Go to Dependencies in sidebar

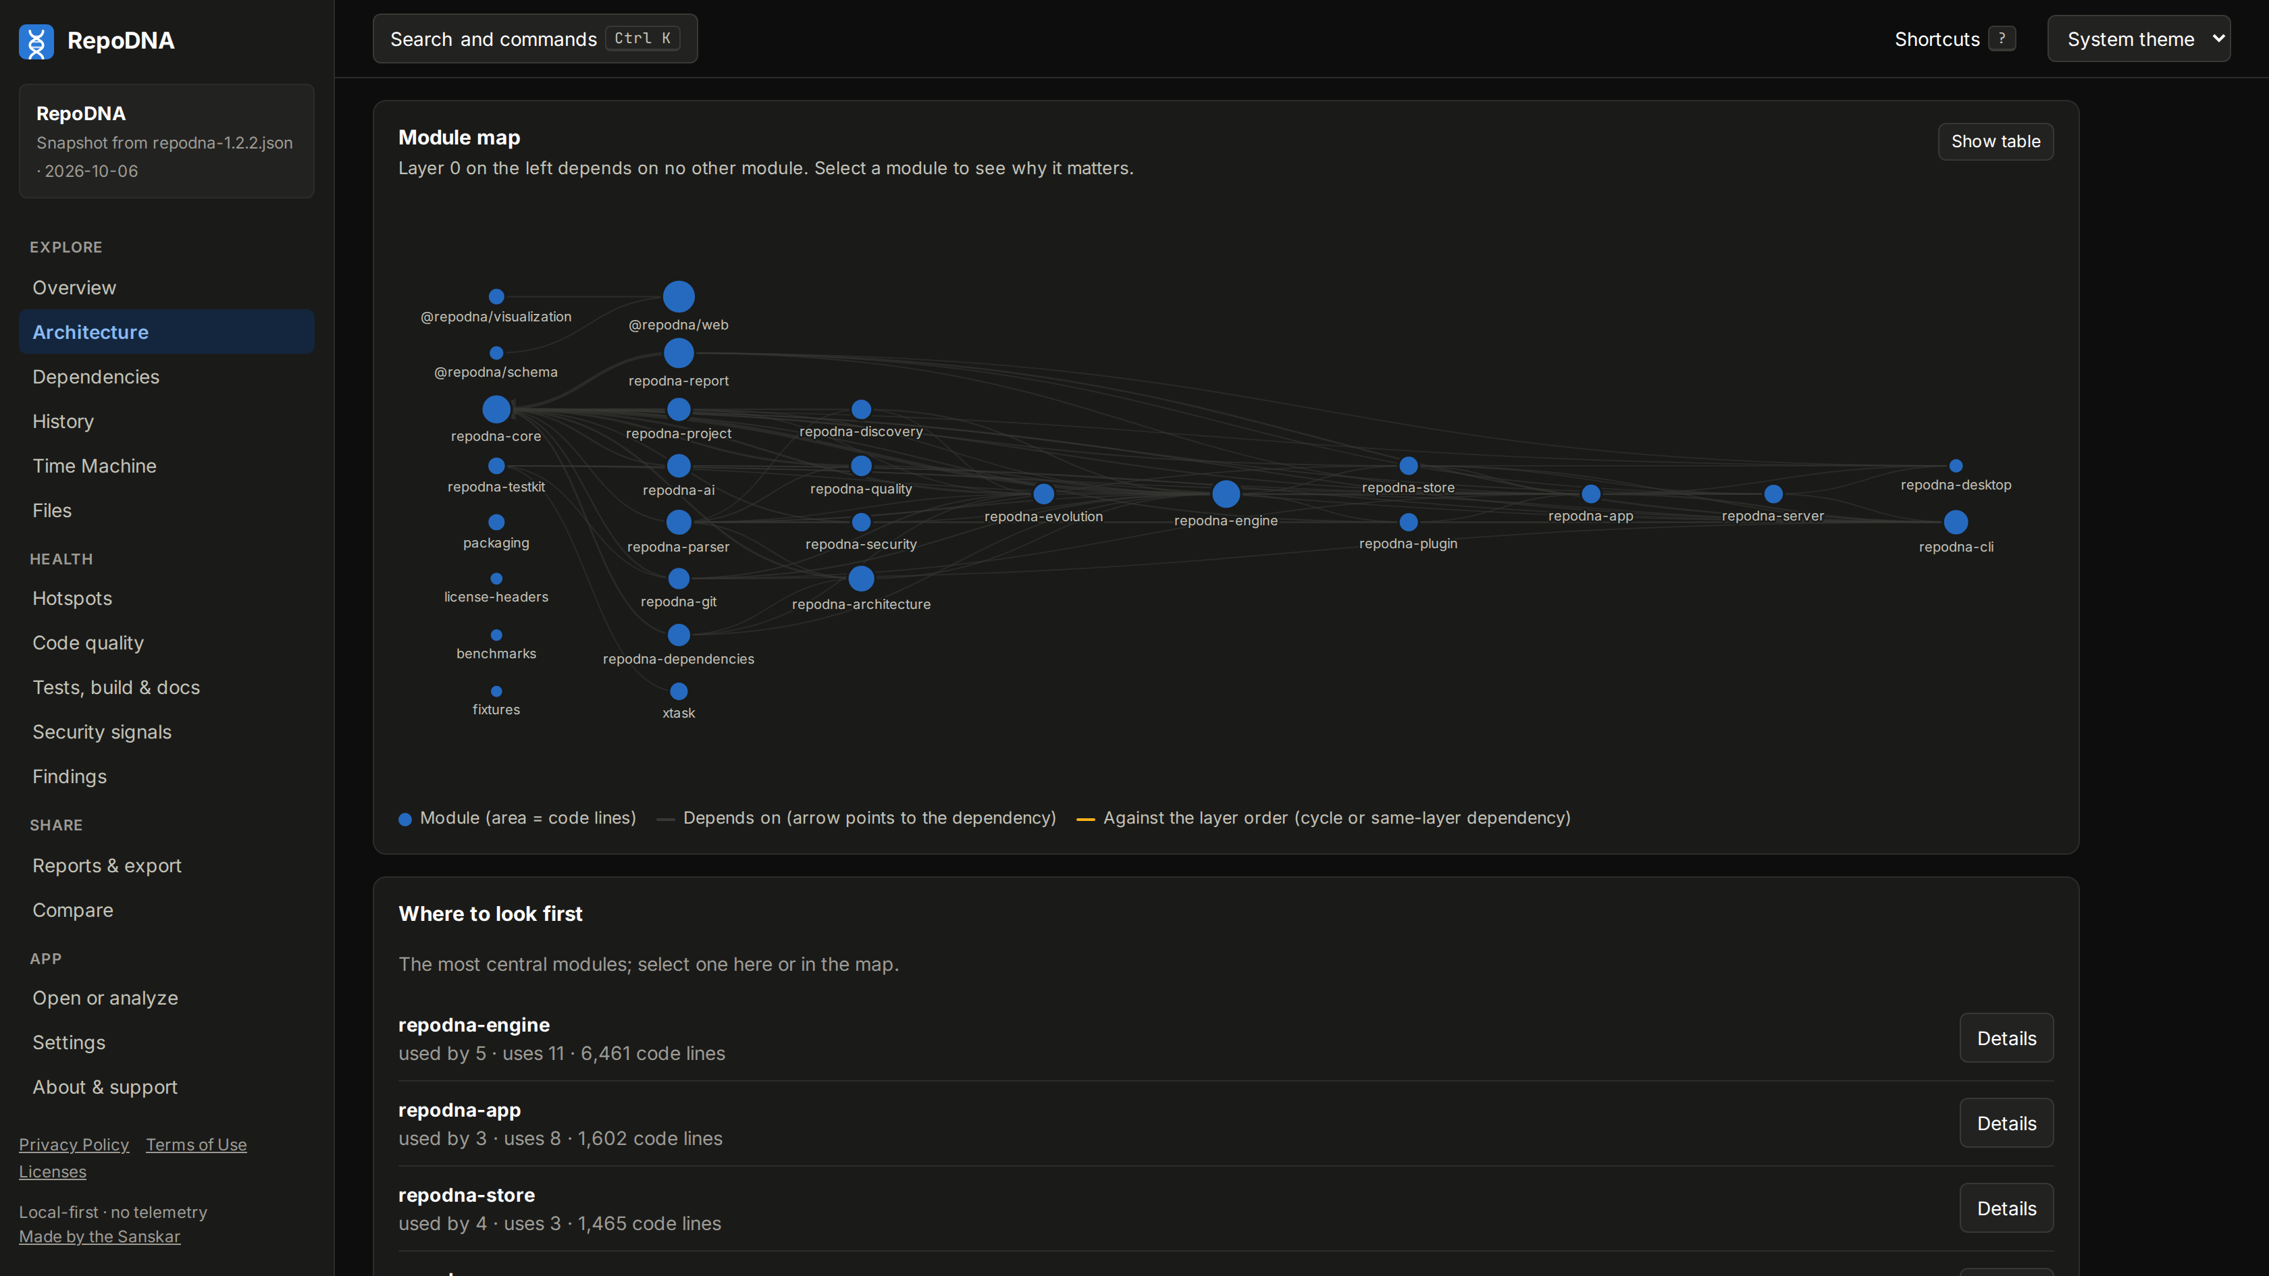tap(167, 377)
